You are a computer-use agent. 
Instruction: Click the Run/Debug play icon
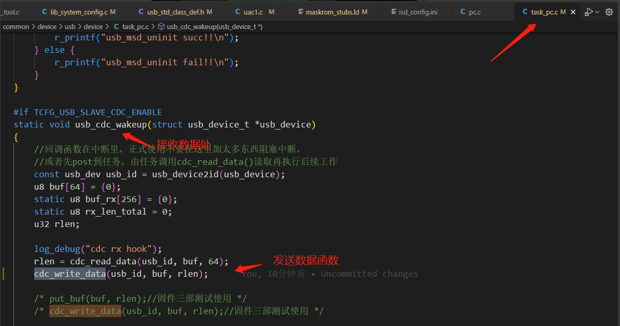click(588, 12)
